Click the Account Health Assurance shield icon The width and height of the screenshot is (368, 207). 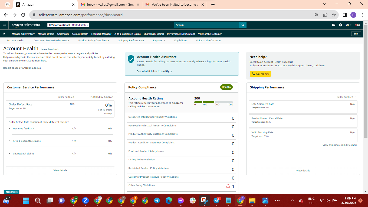point(131,59)
